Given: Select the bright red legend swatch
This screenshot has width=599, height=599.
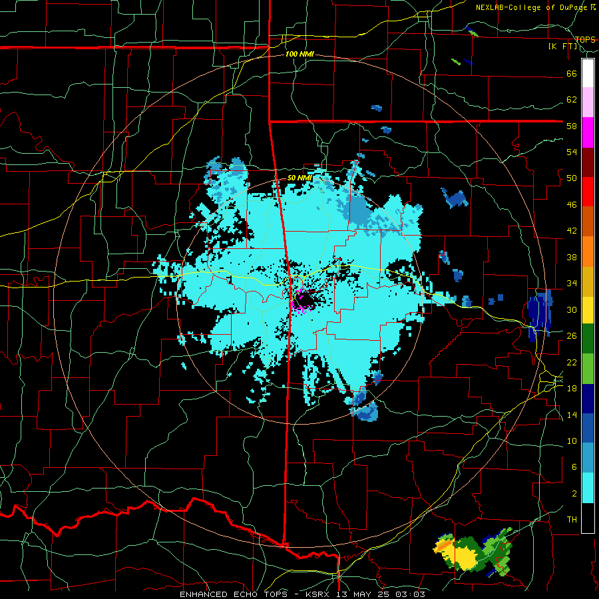Looking at the screenshot, I should (588, 192).
